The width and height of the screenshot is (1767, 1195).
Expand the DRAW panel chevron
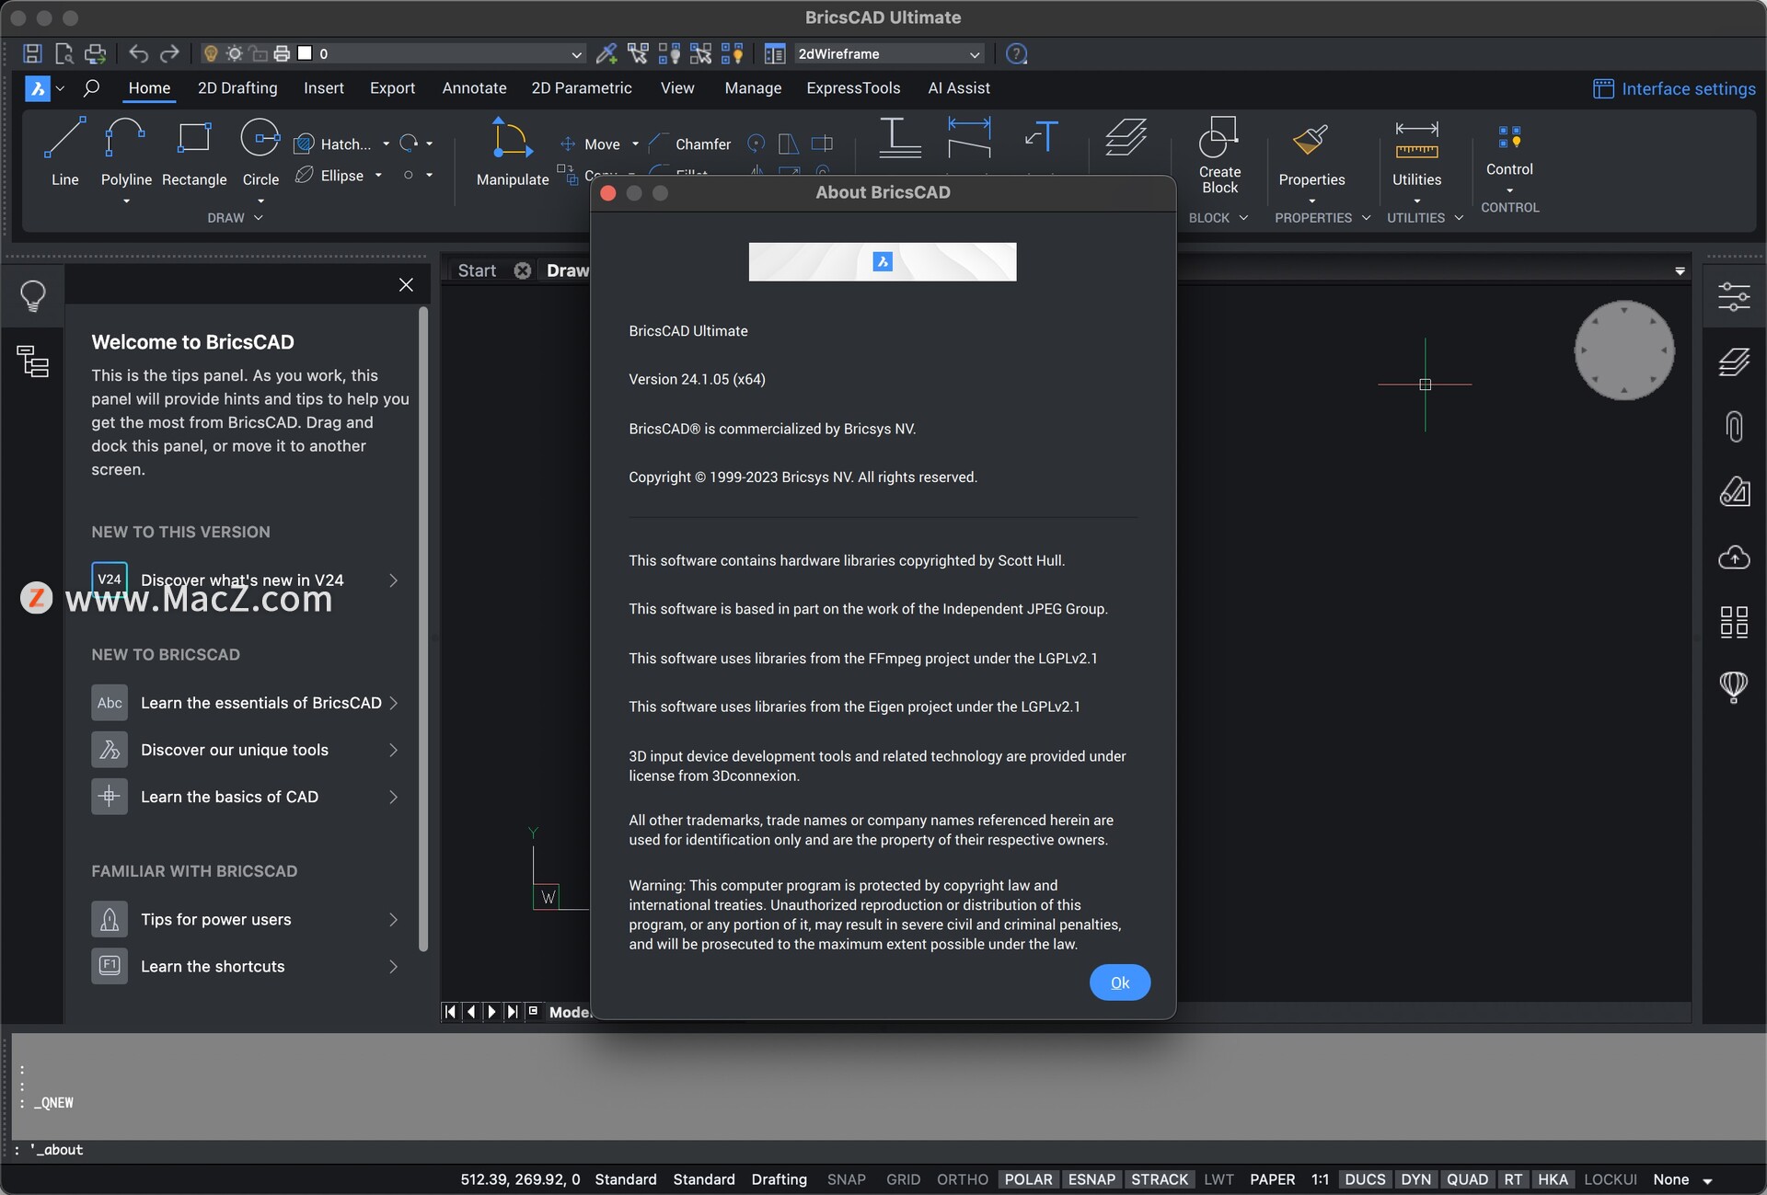pyautogui.click(x=258, y=218)
